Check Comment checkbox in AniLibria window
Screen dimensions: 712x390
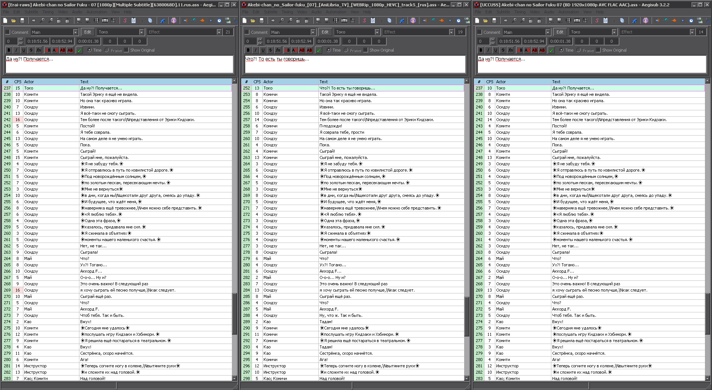247,32
